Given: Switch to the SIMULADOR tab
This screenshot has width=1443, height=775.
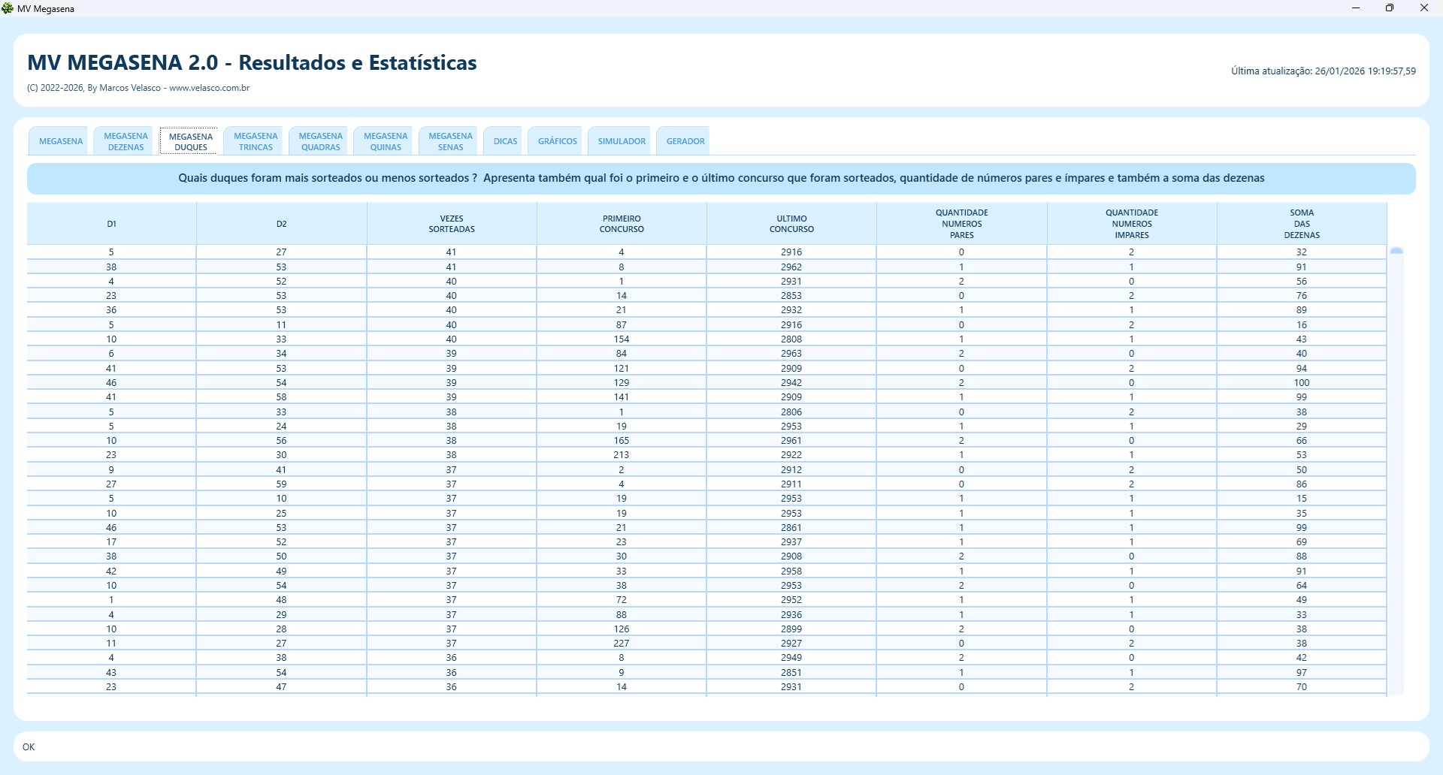Looking at the screenshot, I should (x=622, y=141).
